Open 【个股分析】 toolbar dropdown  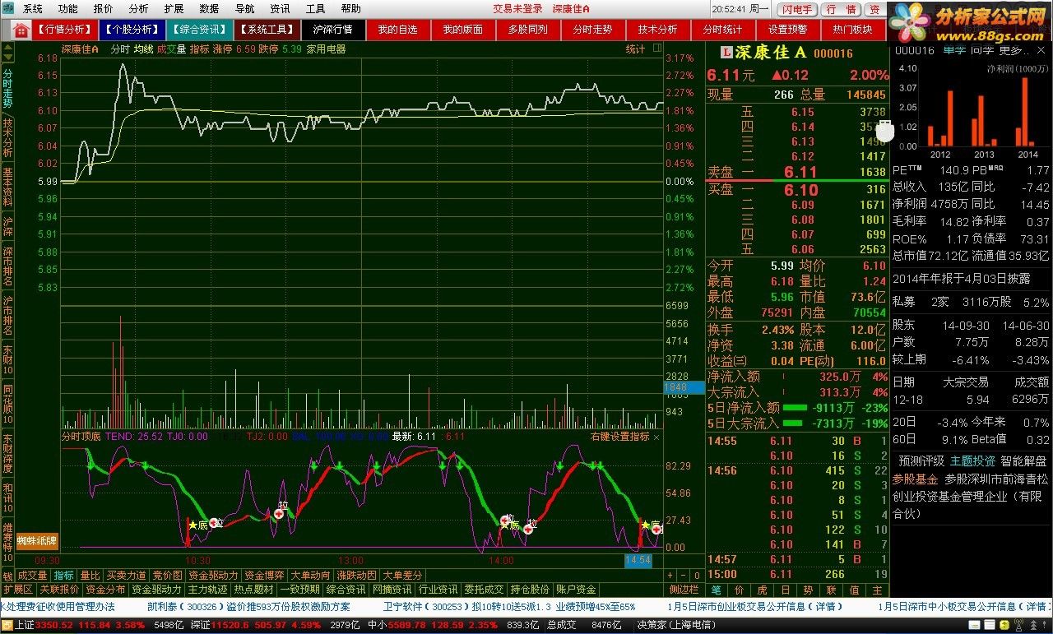132,30
